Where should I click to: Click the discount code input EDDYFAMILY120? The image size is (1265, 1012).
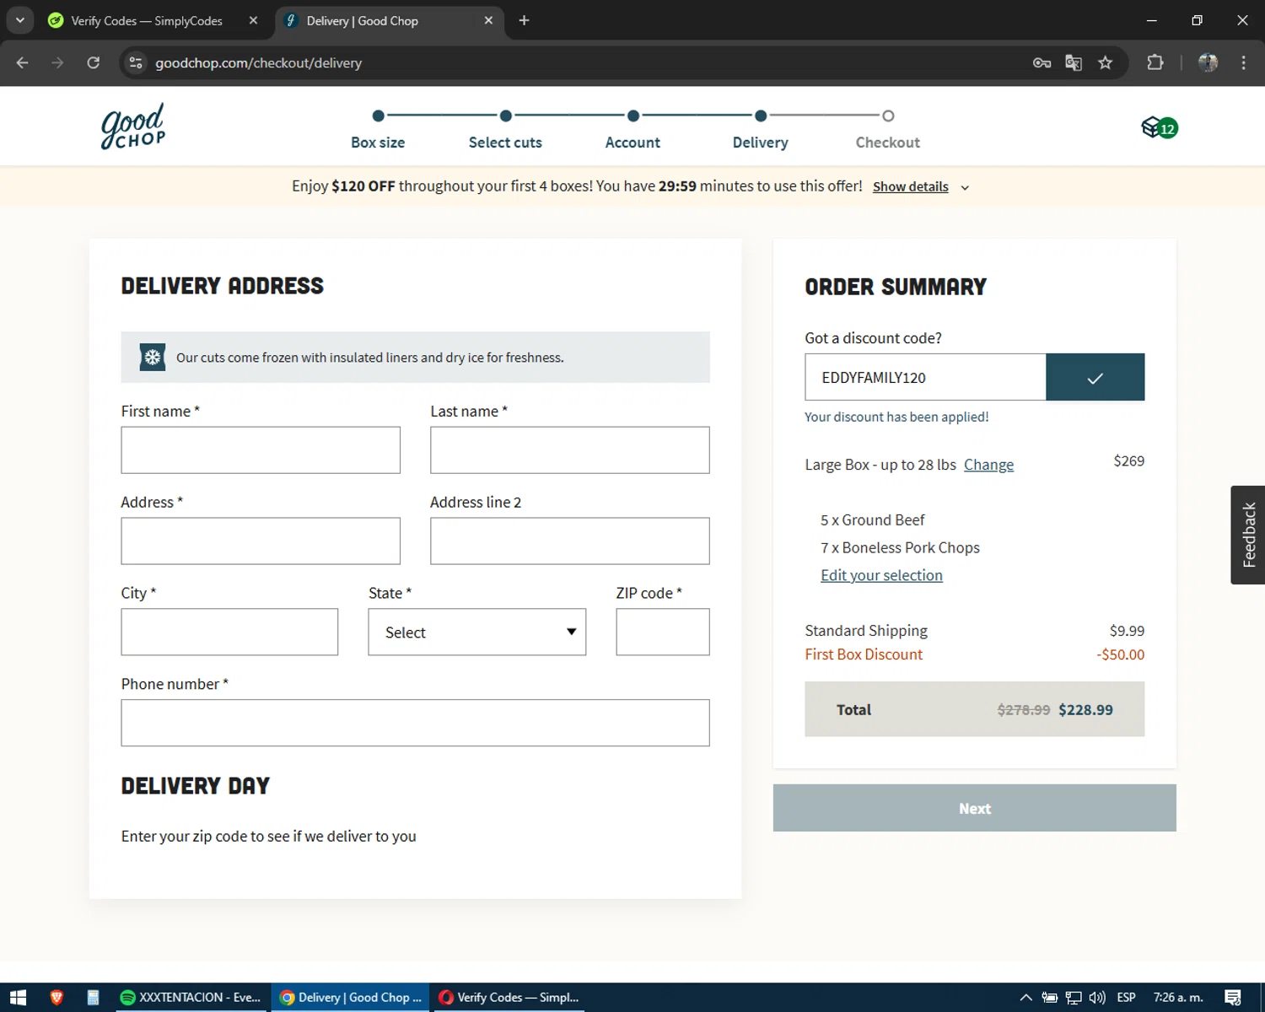(925, 377)
